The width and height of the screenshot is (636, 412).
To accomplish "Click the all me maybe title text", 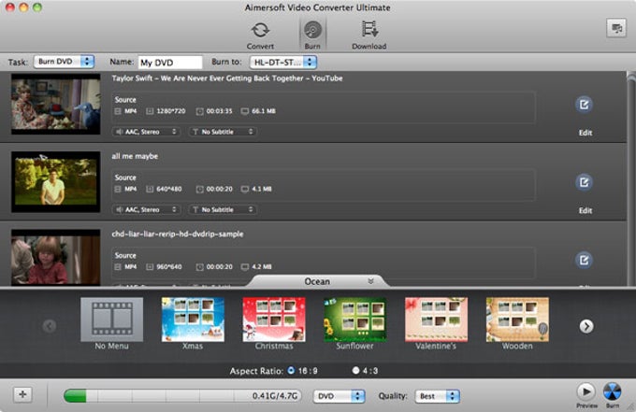I will 135,156.
